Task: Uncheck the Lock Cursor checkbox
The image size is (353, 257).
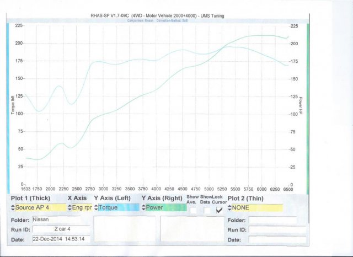Action: coord(220,210)
